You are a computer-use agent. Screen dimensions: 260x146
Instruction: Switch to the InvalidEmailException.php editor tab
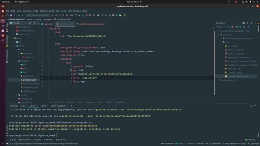click(x=91, y=24)
